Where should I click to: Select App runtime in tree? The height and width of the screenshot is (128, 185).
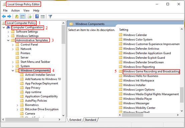(33, 92)
